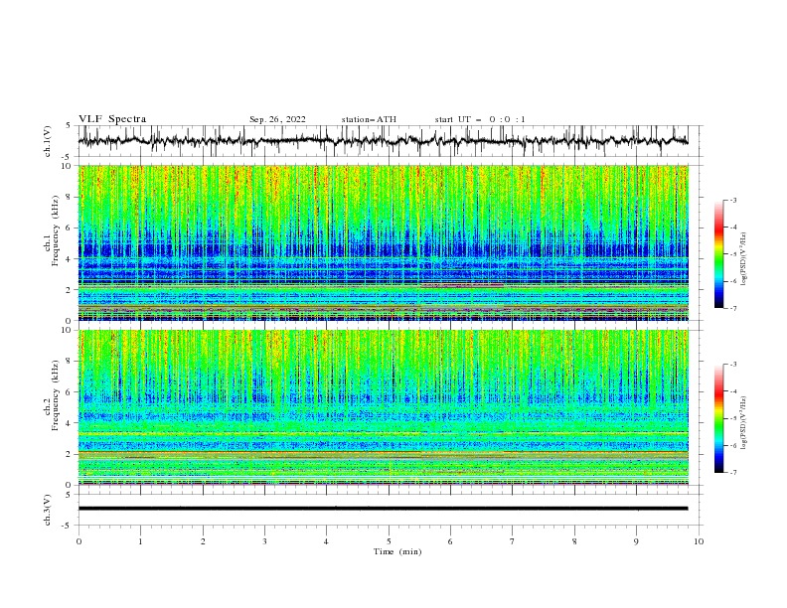Click the "VLF Spectra" title text
787x608 pixels.
click(x=112, y=119)
